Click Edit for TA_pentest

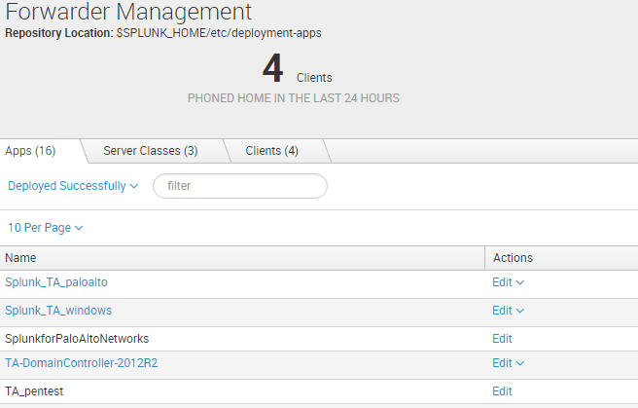point(502,391)
